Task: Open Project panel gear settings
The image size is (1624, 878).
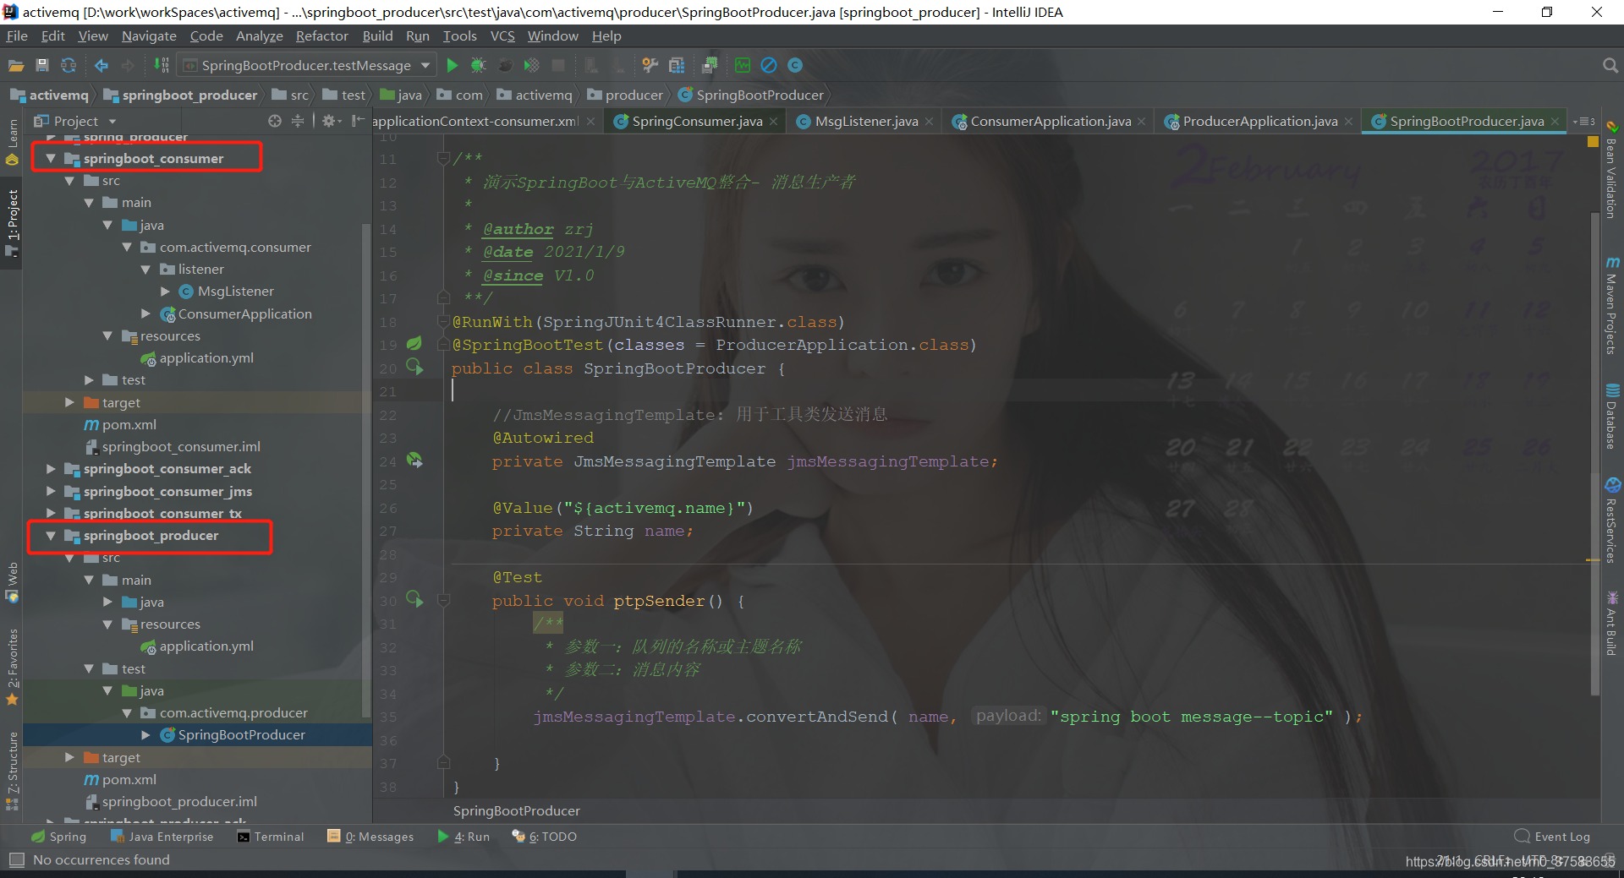Action: pos(331,121)
